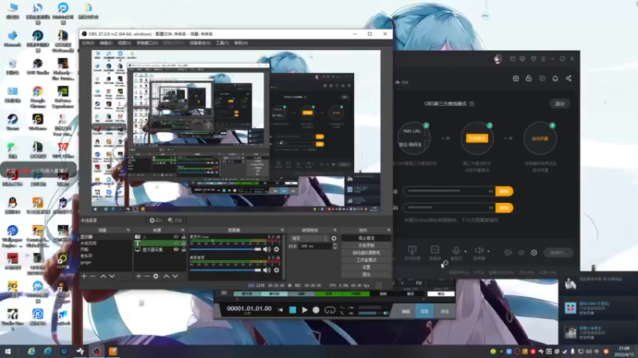This screenshot has height=358, width=638.
Task: Open the Docks(D) menu in OBS
Action: point(147,43)
